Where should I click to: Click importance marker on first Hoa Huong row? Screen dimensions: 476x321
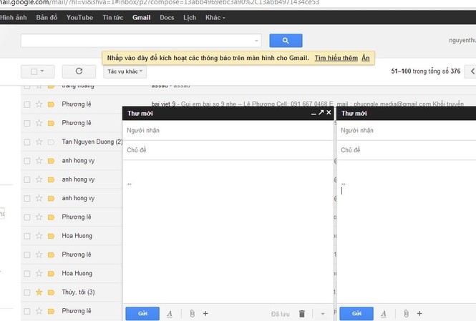click(51, 236)
